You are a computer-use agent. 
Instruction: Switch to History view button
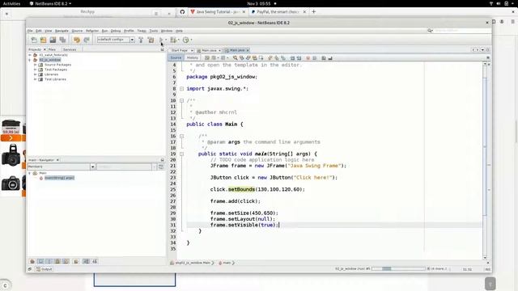[x=193, y=57]
